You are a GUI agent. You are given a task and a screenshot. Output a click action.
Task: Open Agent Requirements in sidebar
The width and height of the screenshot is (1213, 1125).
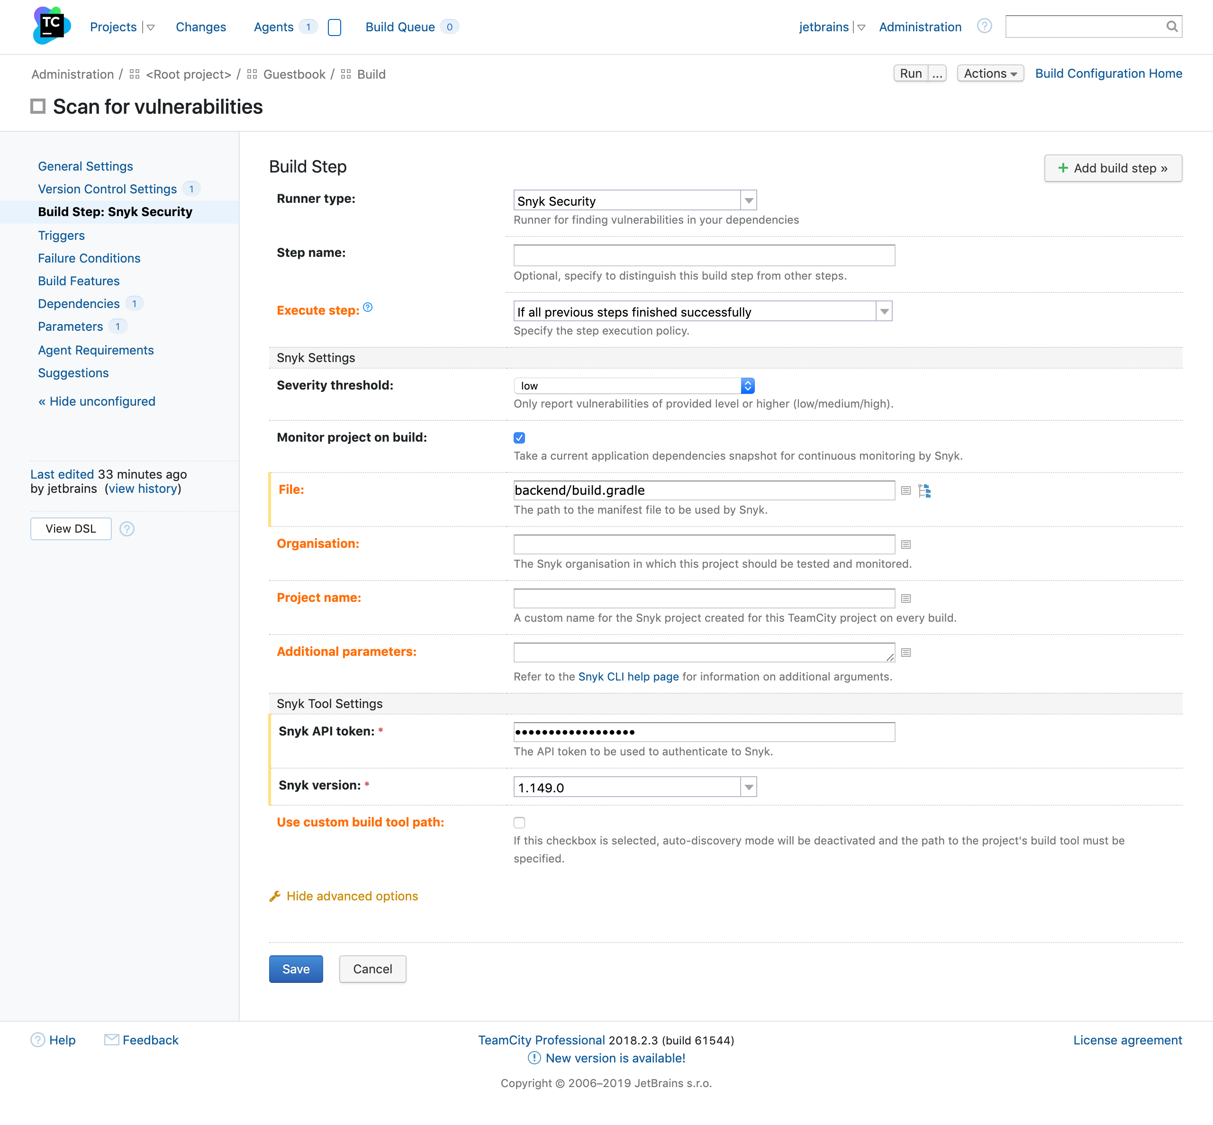(96, 350)
